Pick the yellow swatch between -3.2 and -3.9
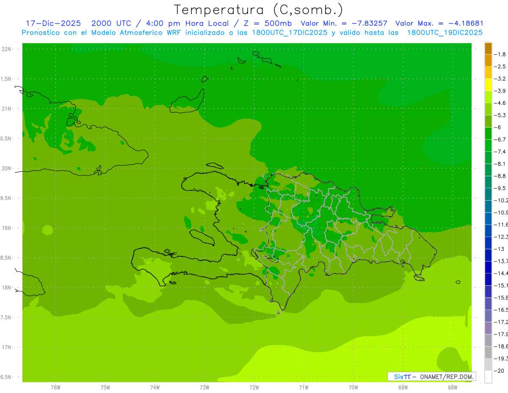This screenshot has width=508, height=393. coord(488,85)
